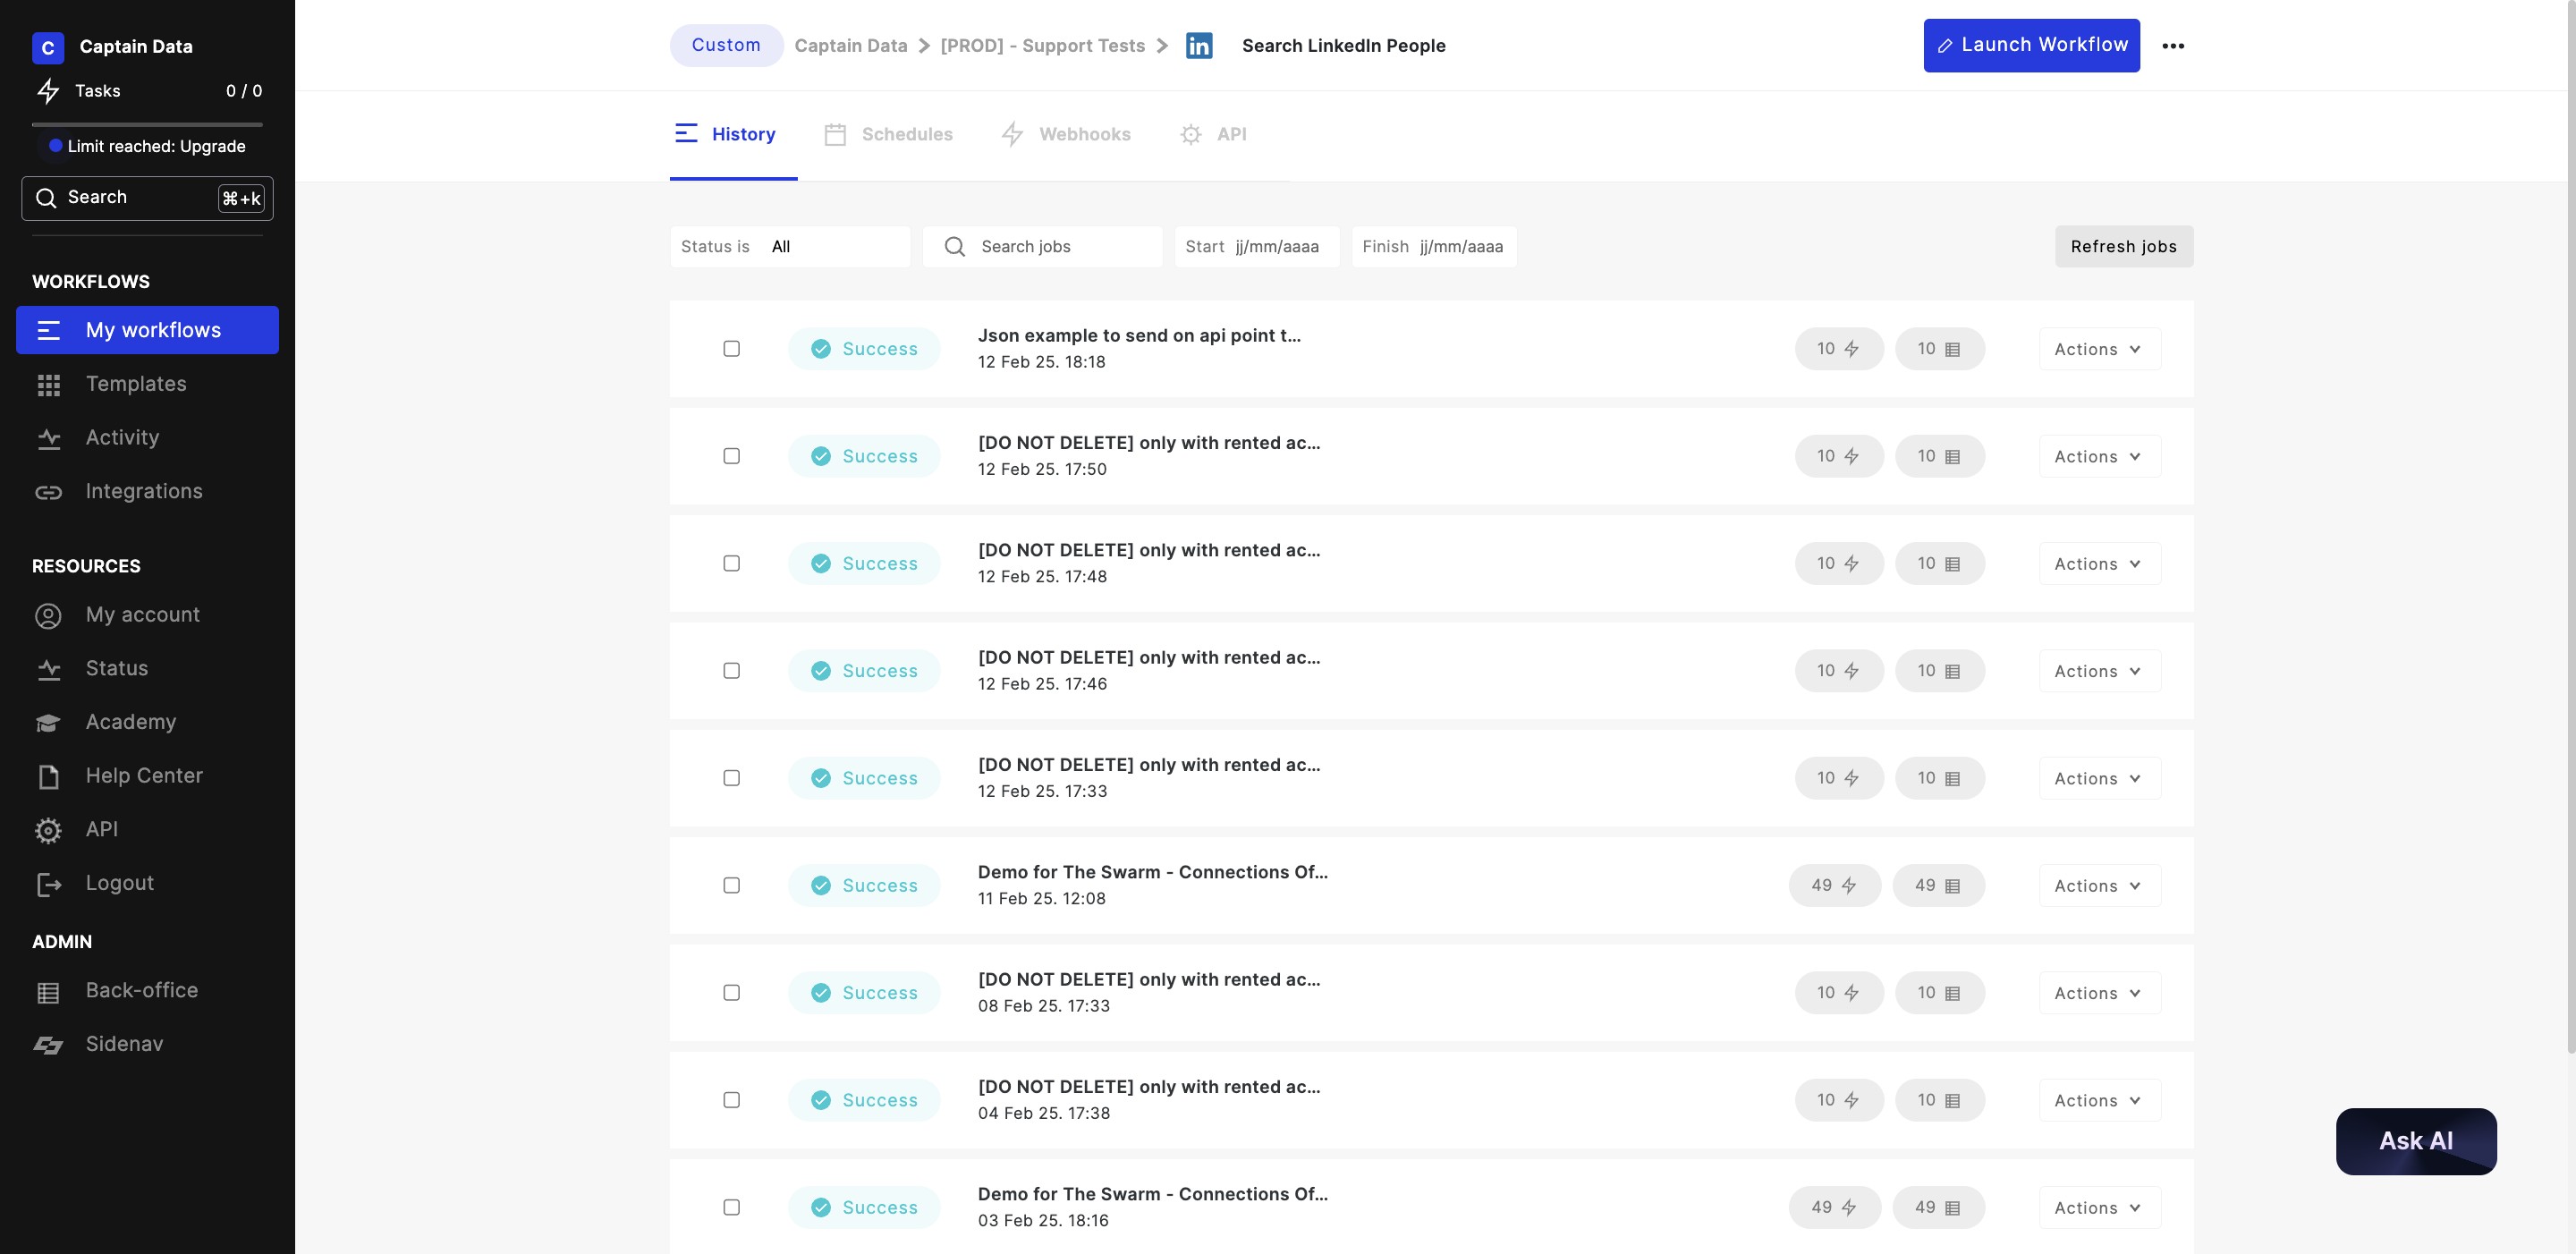Click the Status pulse icon

(48, 669)
